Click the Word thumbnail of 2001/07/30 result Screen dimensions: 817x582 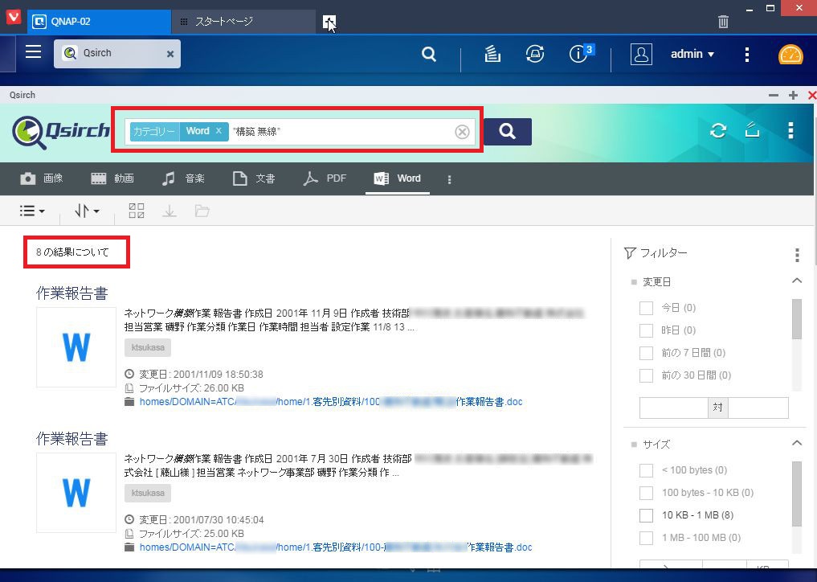[76, 493]
